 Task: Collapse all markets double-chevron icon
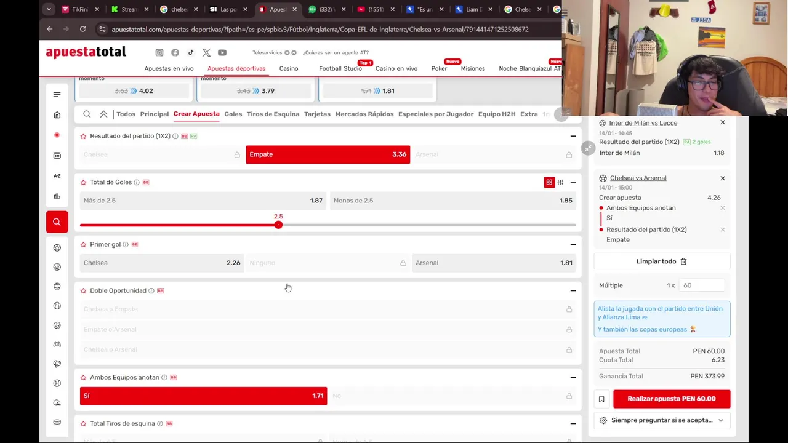click(103, 114)
